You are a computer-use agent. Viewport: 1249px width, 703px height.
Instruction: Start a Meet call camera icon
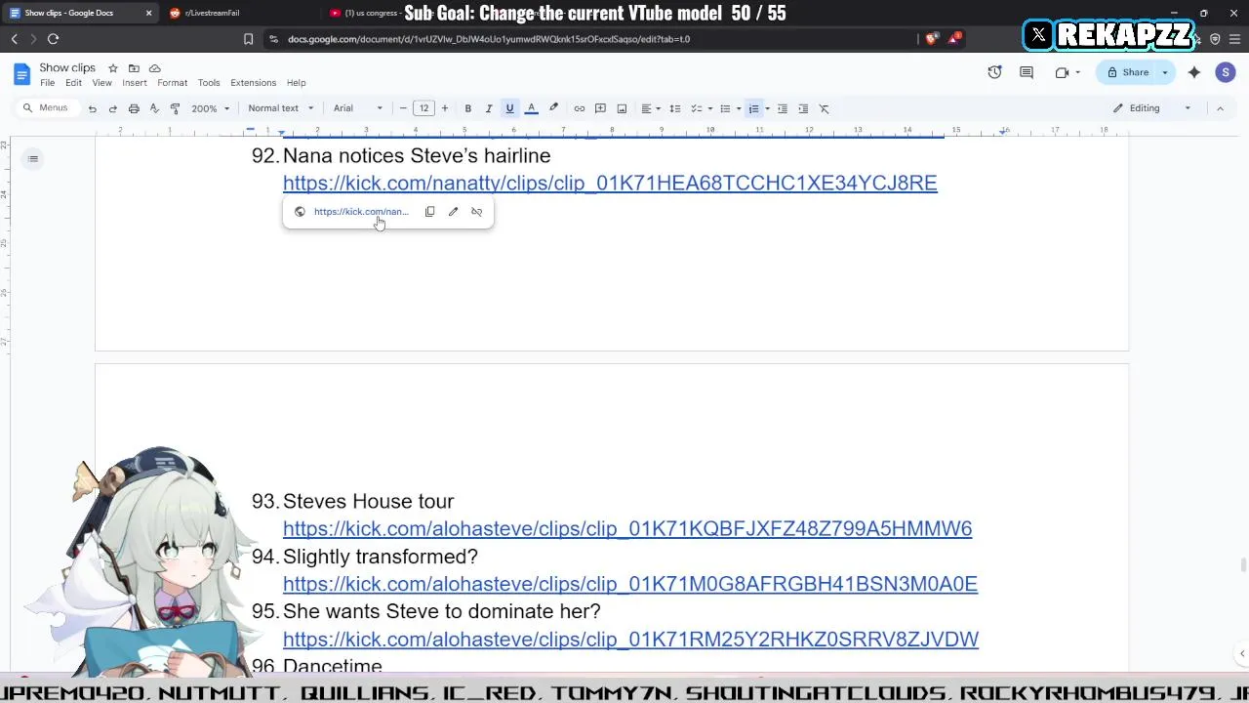click(1063, 72)
